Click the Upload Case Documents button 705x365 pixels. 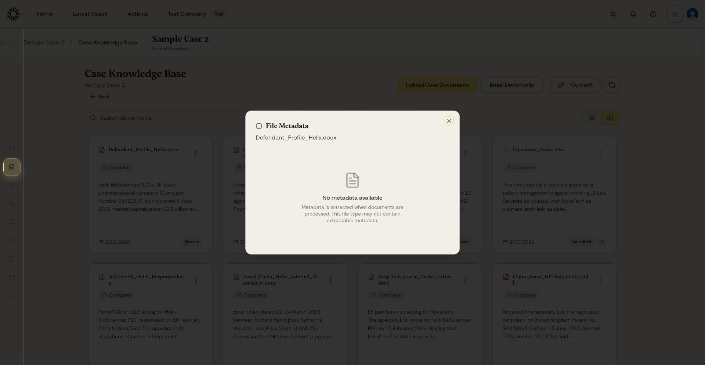click(437, 85)
